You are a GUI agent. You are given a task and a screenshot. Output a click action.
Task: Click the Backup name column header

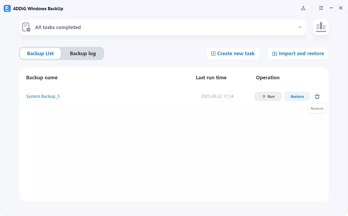pyautogui.click(x=42, y=78)
